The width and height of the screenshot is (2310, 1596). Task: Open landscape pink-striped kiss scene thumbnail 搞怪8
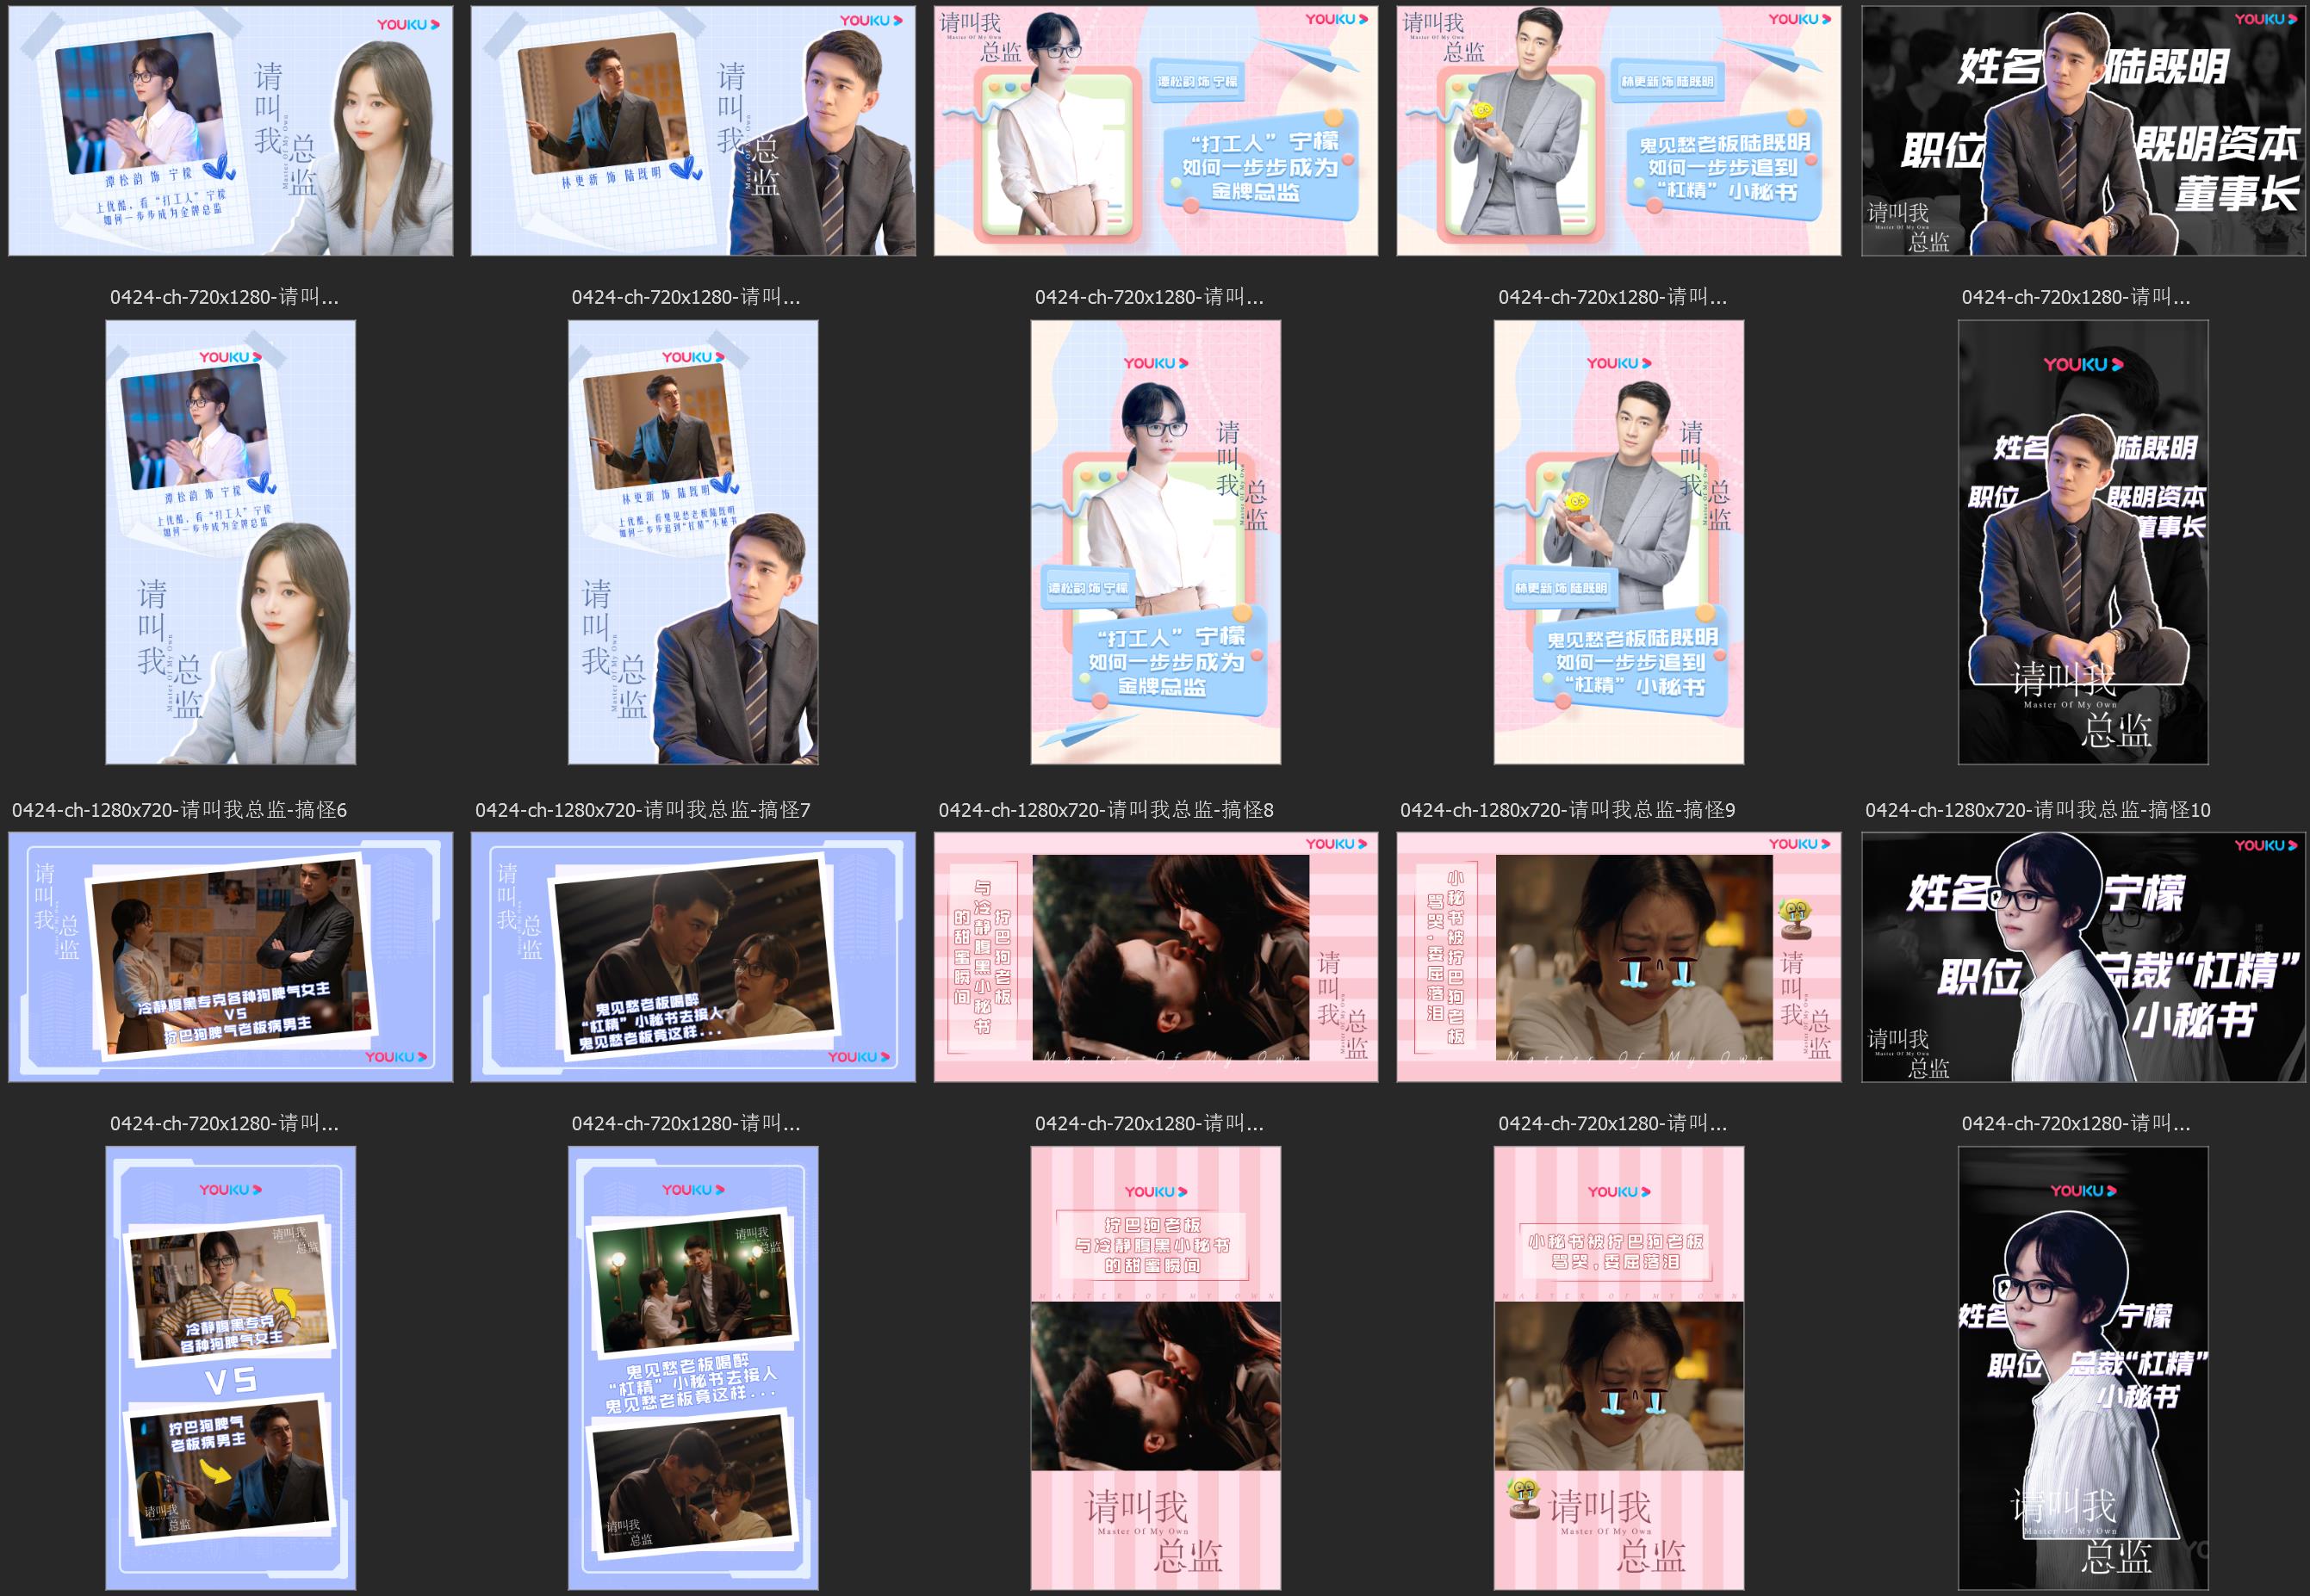(1157, 957)
